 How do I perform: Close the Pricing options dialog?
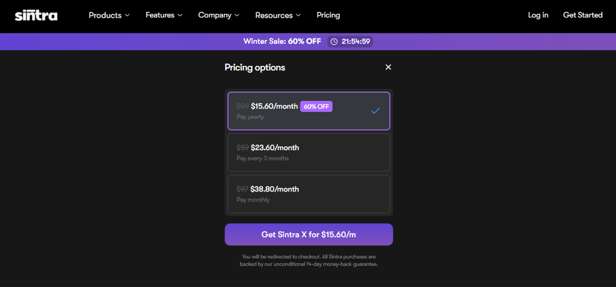[388, 67]
